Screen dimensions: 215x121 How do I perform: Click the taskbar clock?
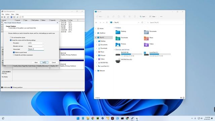coord(207,118)
